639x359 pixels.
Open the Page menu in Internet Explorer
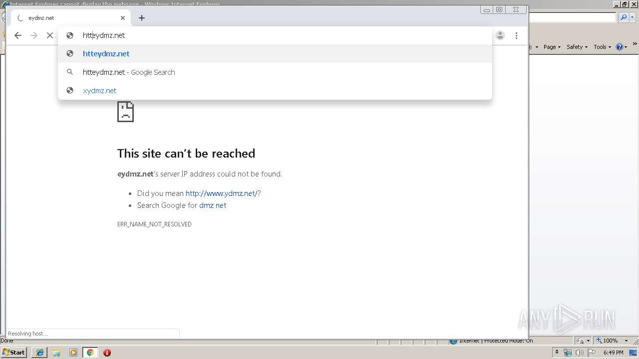point(552,47)
